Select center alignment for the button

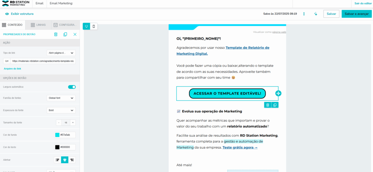click(64, 160)
